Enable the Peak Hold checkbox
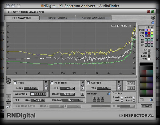 pyautogui.click(x=52, y=83)
